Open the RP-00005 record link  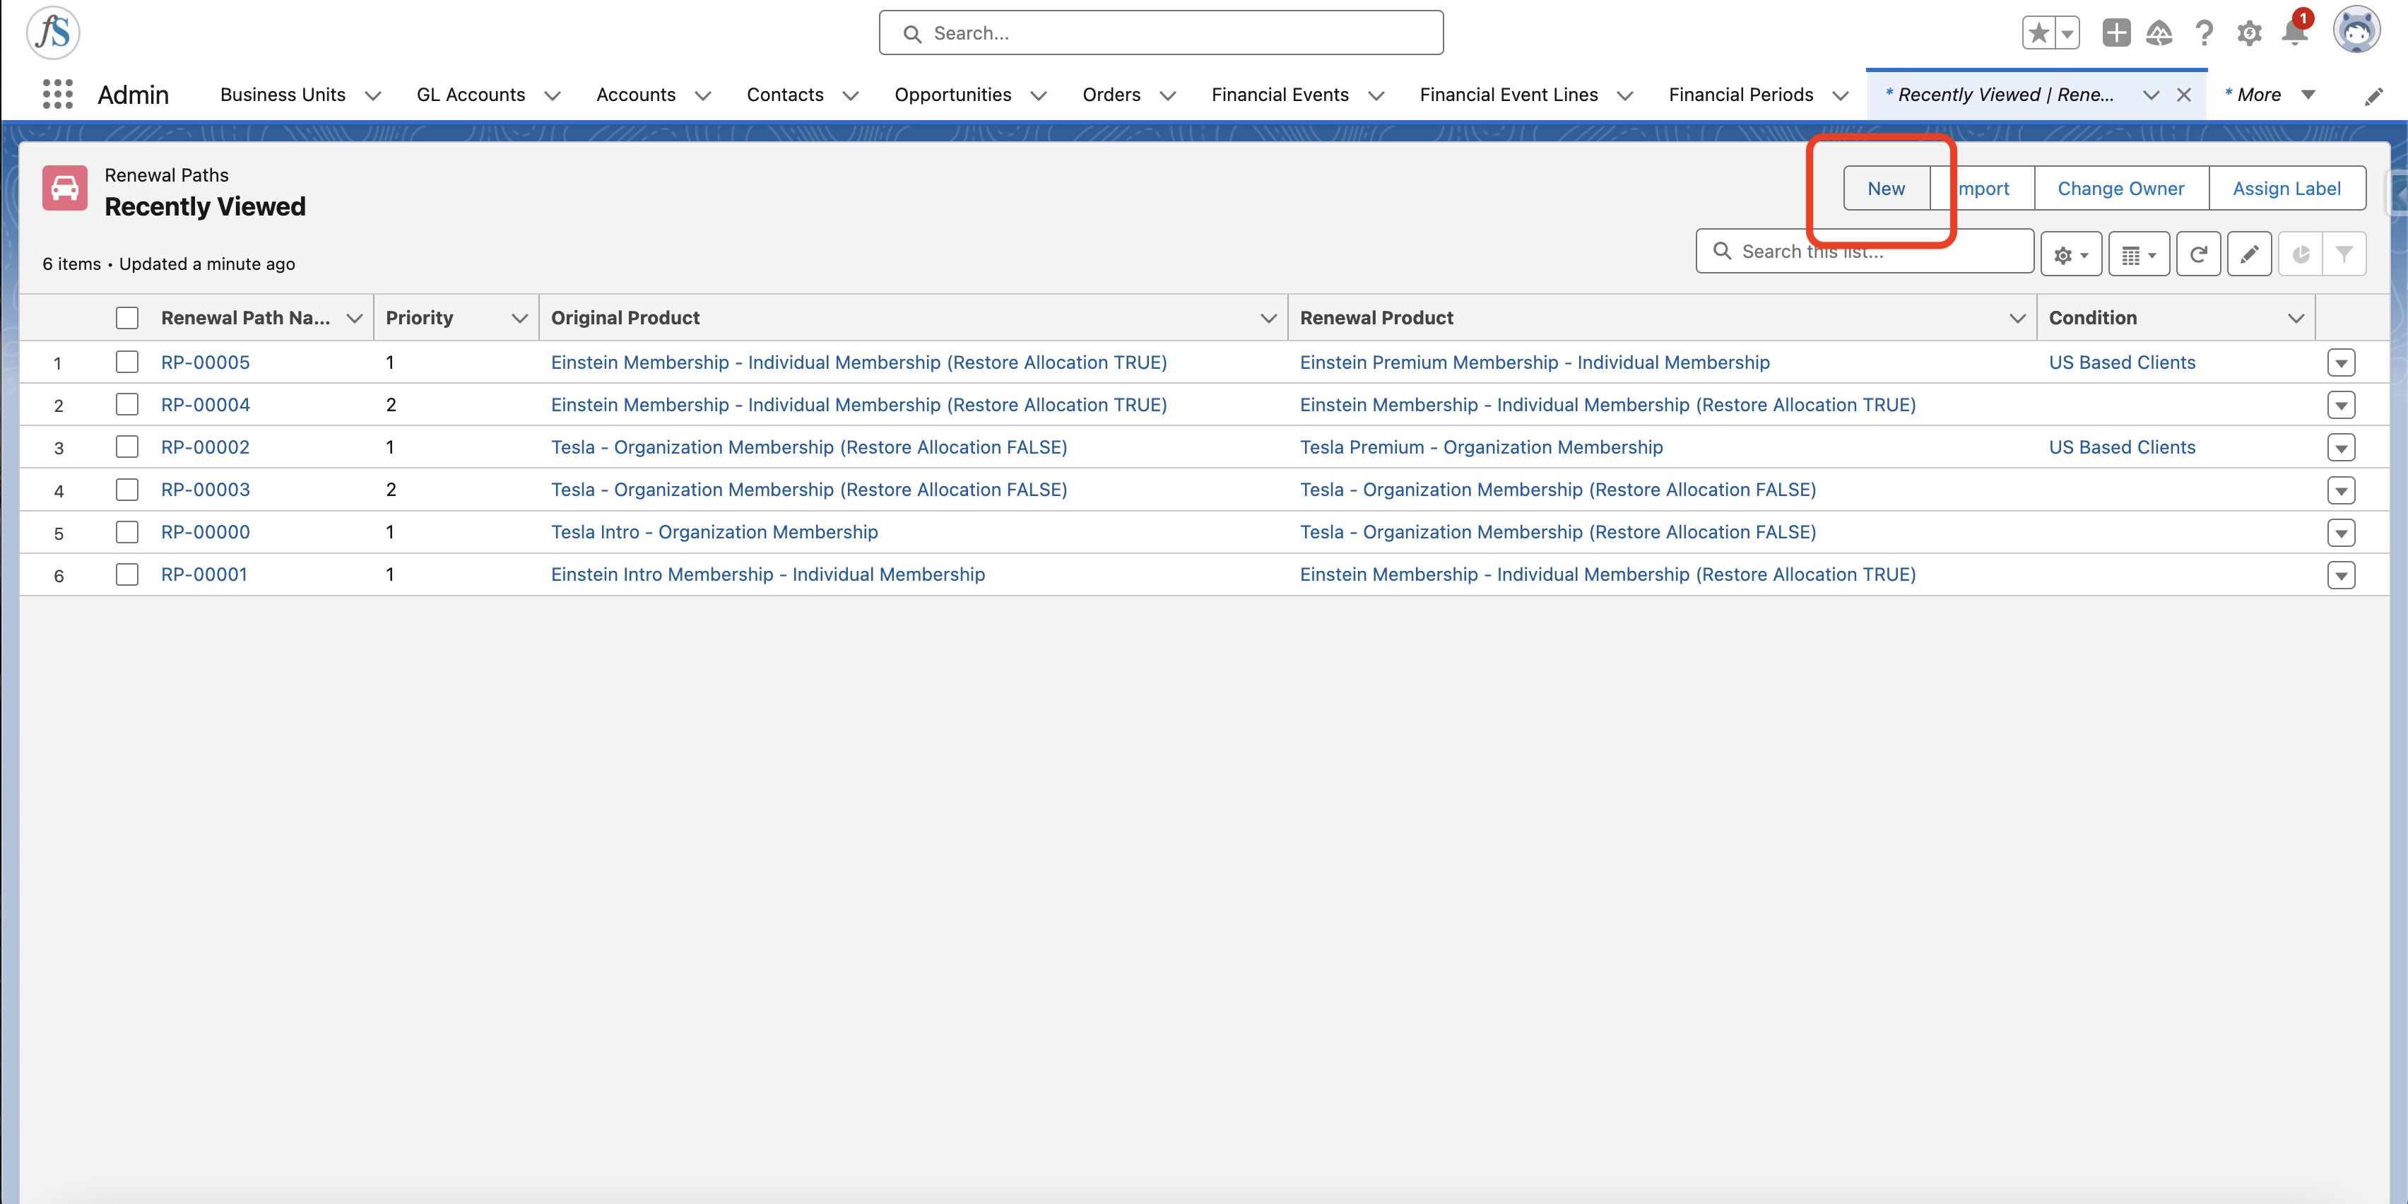tap(206, 362)
